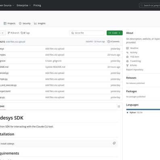
Task: Click the commits clock icon
Action: (109, 42)
